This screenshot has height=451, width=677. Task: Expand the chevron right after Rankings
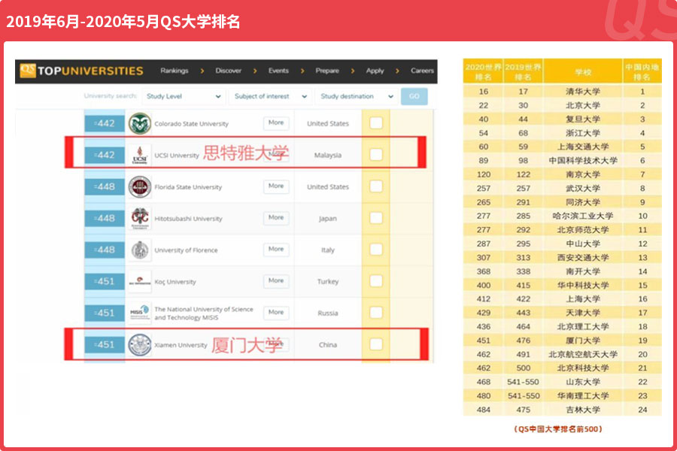point(202,71)
